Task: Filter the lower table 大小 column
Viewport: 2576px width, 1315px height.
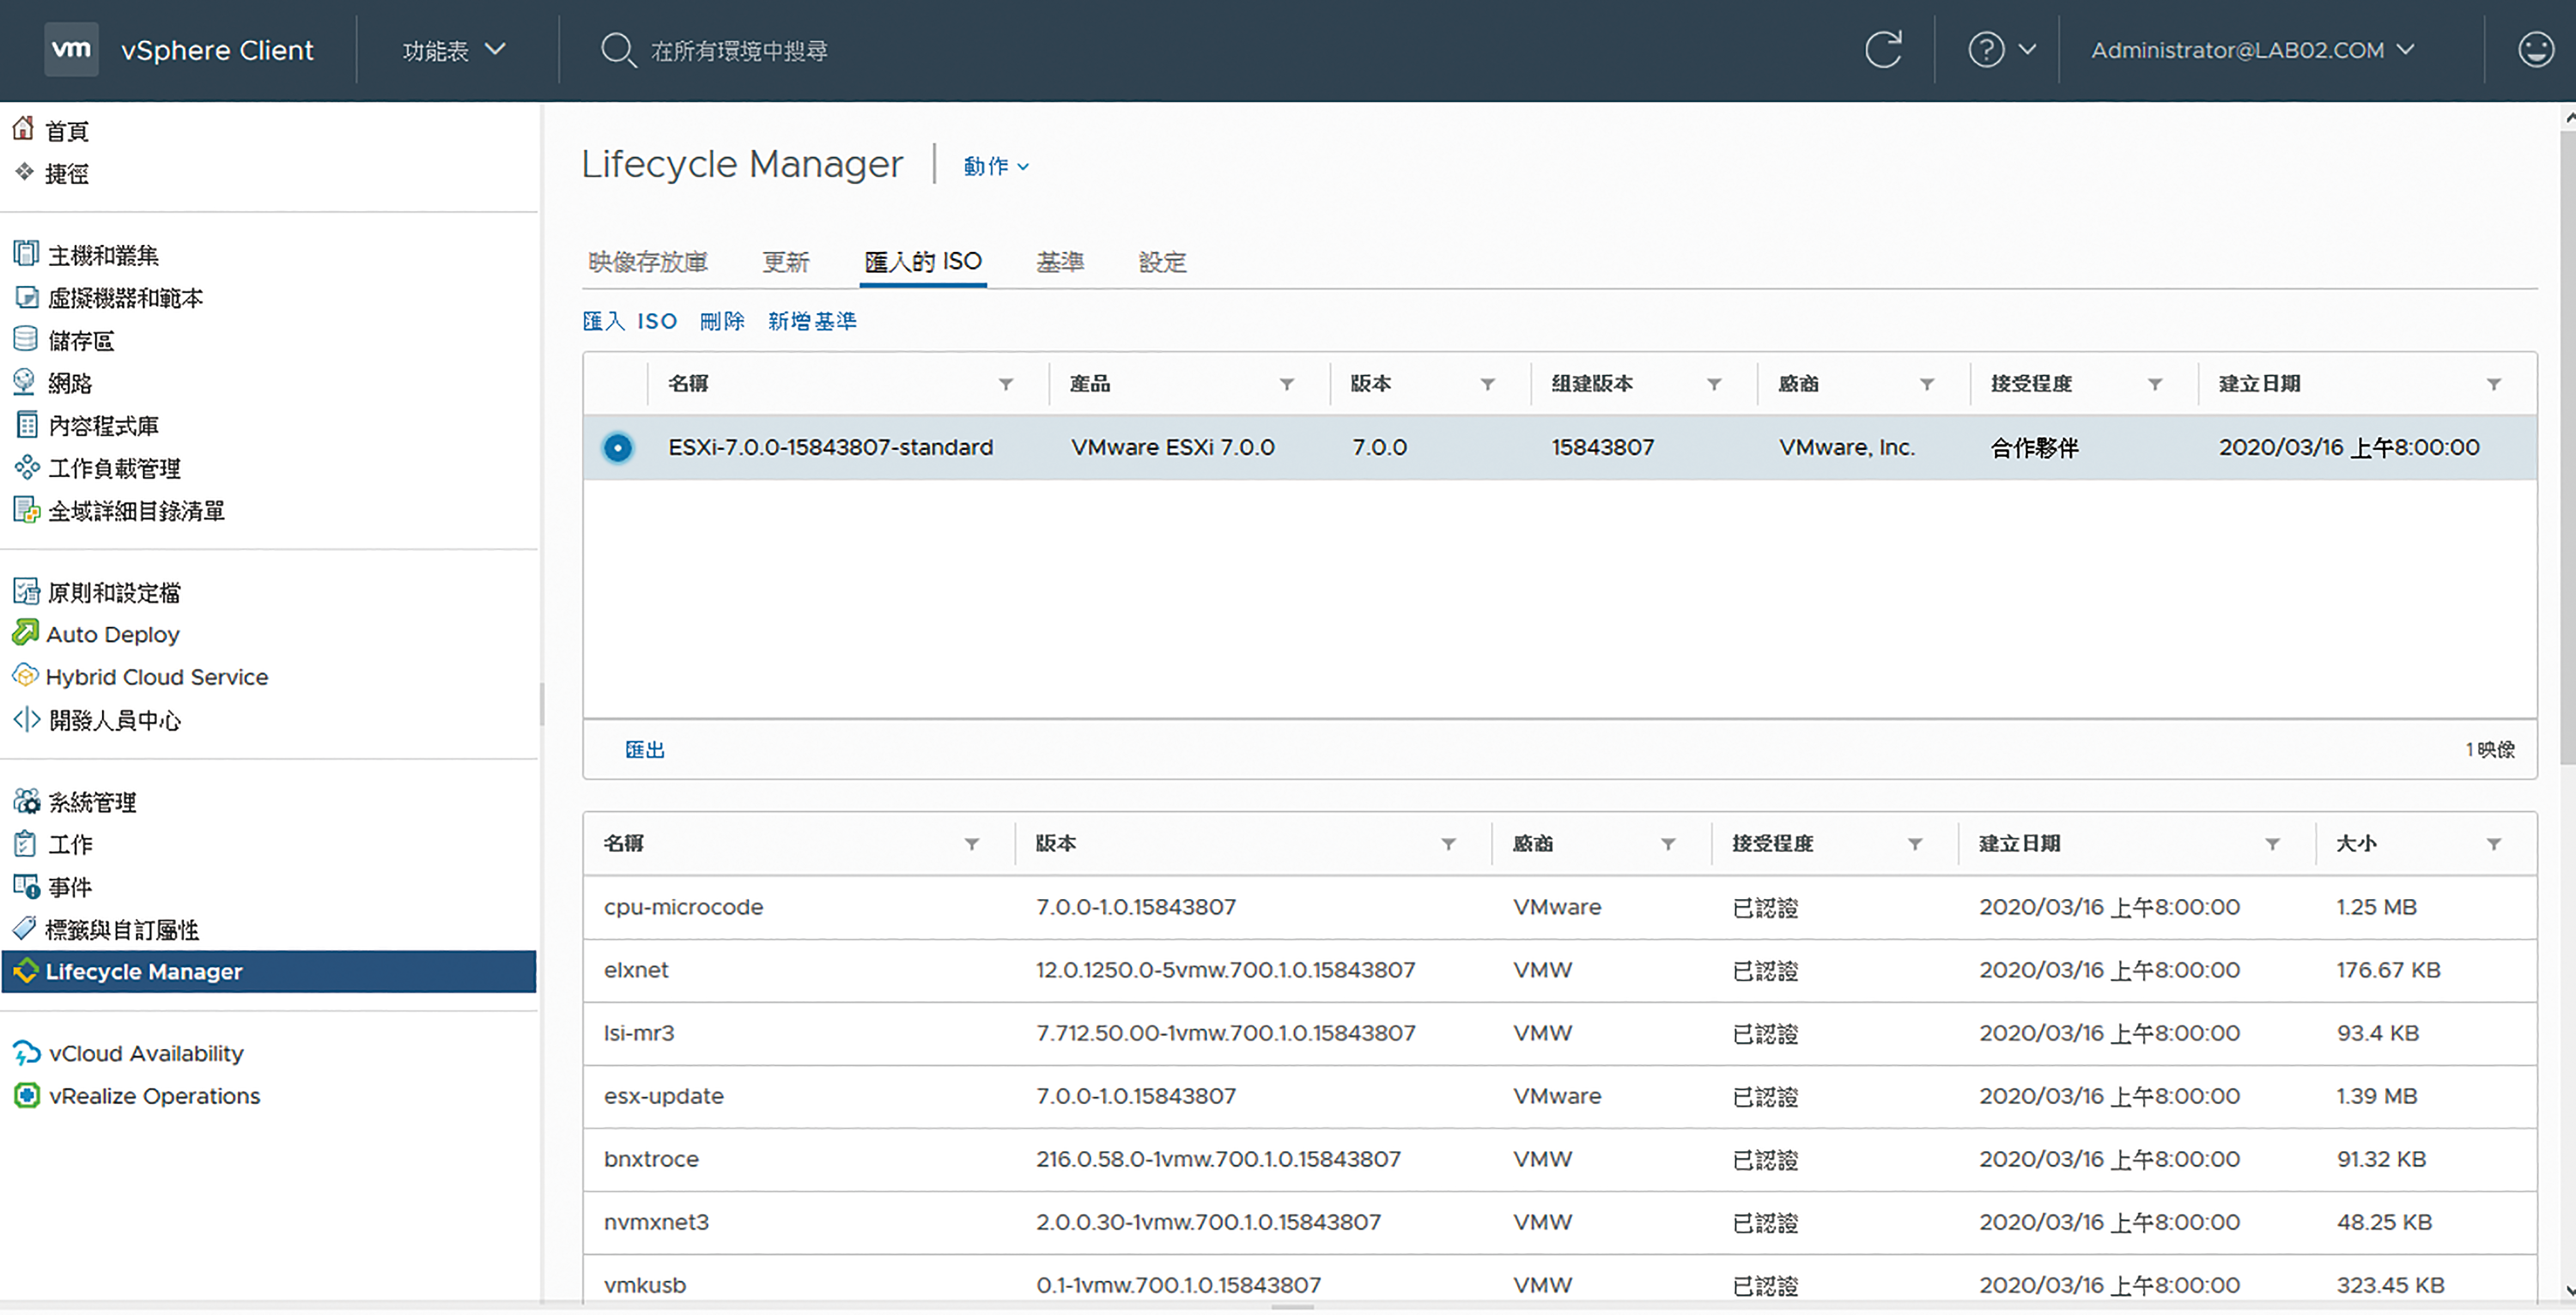Action: (x=2493, y=845)
